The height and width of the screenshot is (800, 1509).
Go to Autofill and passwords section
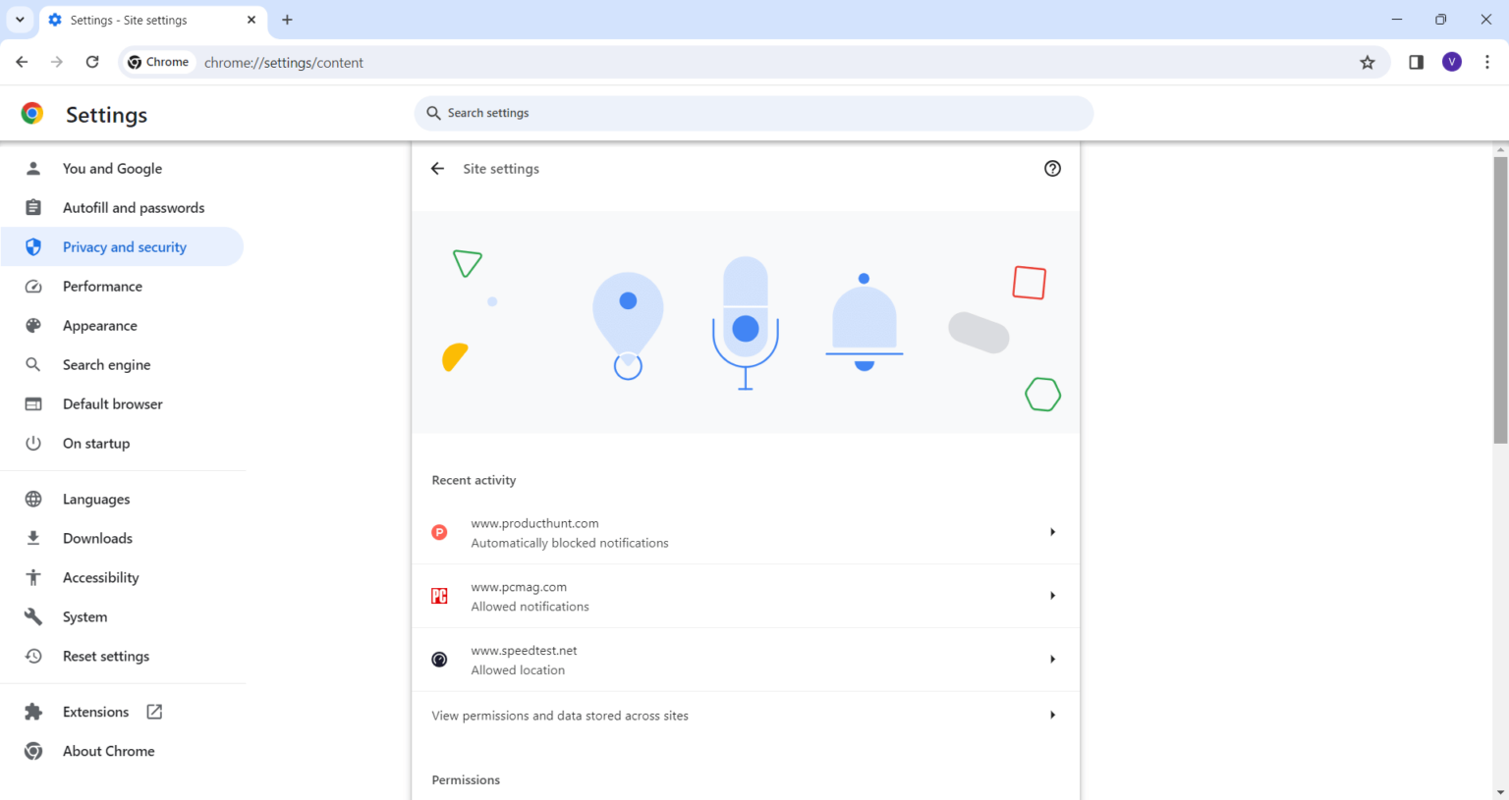tap(133, 208)
